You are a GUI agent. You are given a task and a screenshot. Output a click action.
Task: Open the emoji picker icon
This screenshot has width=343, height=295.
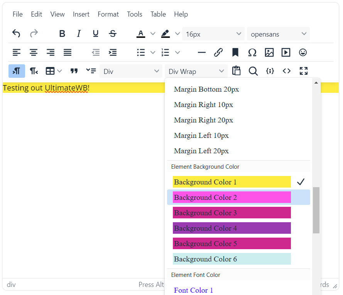point(303,52)
